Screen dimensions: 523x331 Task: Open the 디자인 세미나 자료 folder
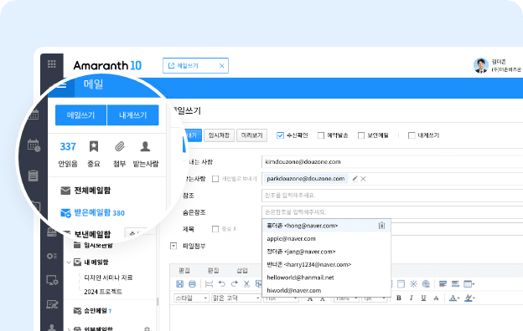click(108, 278)
